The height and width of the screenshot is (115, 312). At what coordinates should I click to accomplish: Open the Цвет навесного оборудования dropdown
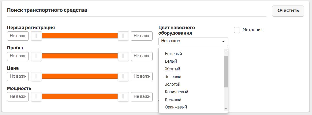193,41
